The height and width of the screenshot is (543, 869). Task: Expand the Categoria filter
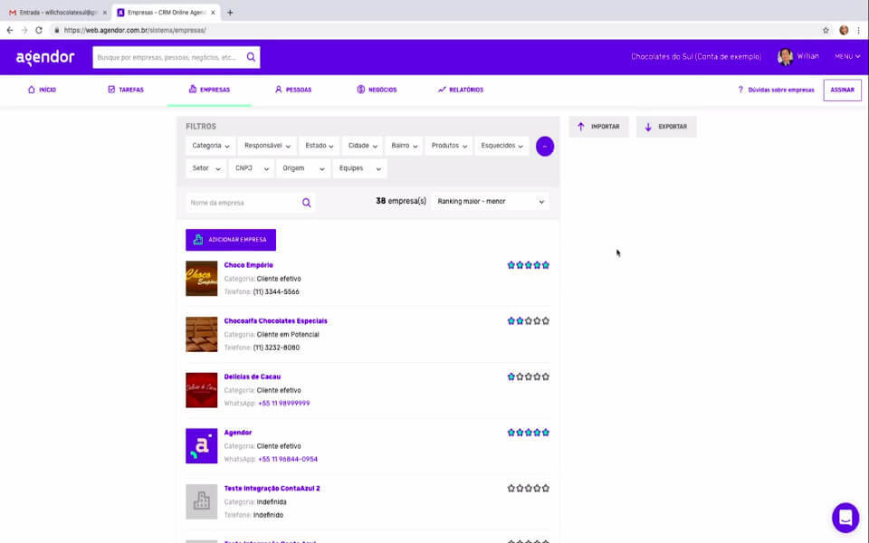tap(211, 146)
